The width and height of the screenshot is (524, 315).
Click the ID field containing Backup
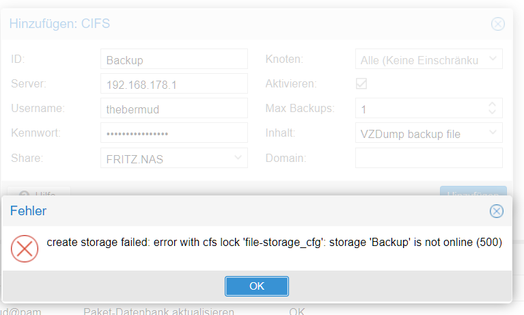[x=174, y=59]
